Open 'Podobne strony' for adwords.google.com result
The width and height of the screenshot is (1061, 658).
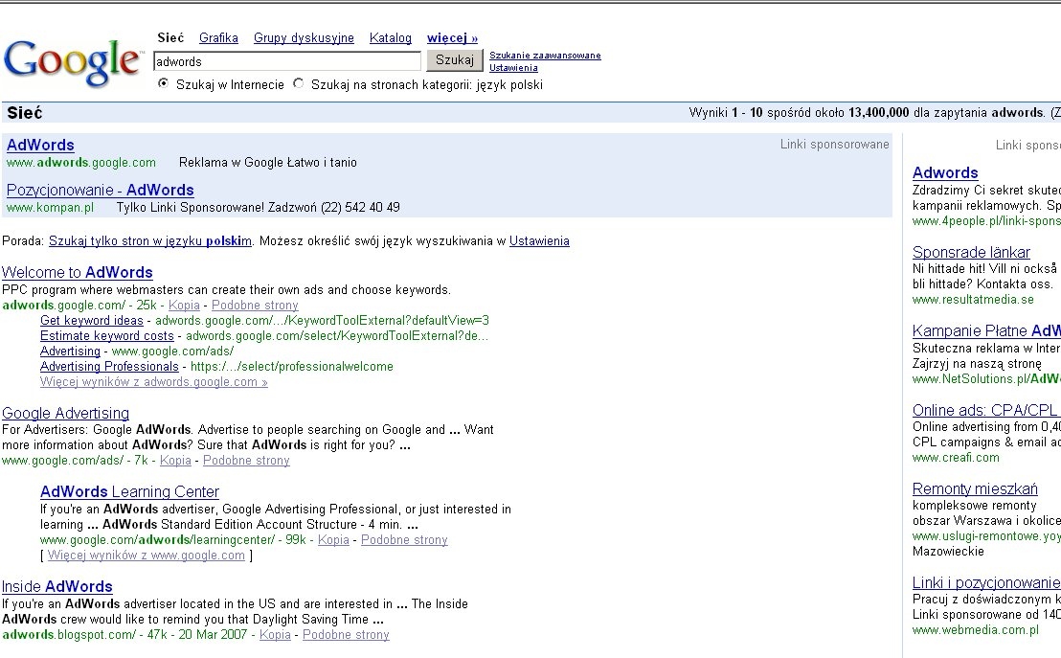(x=255, y=306)
